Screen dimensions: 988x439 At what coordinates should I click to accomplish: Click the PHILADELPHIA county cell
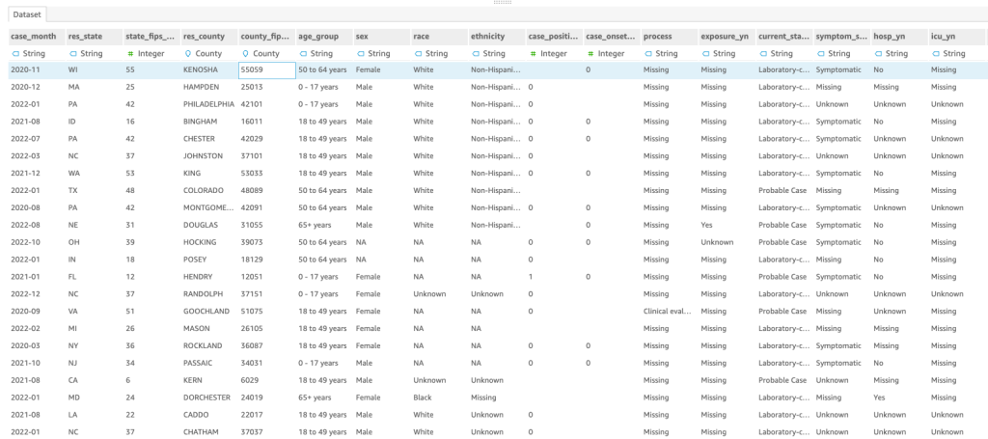tap(209, 104)
